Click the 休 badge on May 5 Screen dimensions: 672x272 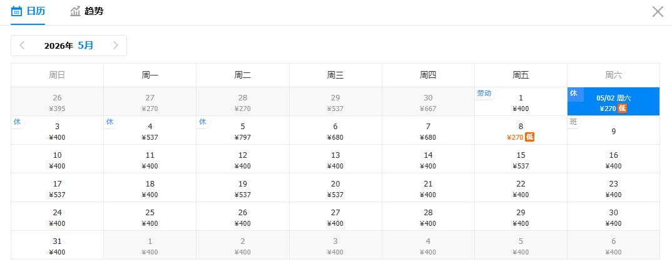[x=203, y=122]
